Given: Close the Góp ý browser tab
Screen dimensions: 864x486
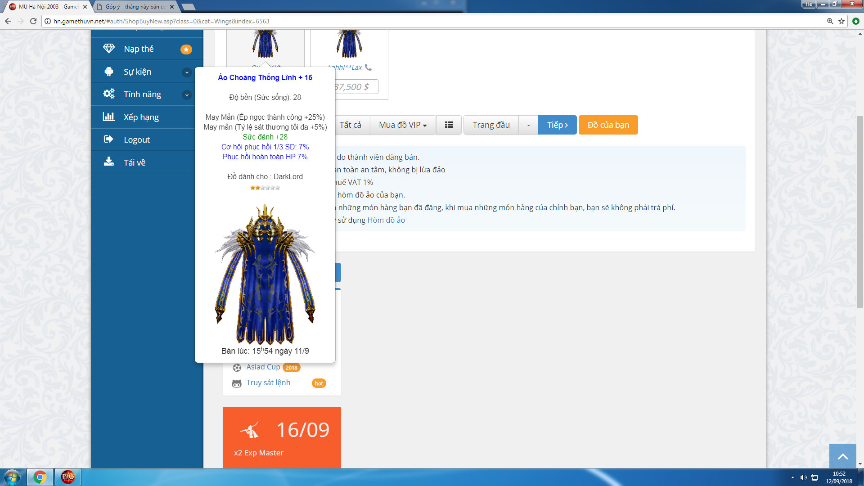Looking at the screenshot, I should click(172, 7).
